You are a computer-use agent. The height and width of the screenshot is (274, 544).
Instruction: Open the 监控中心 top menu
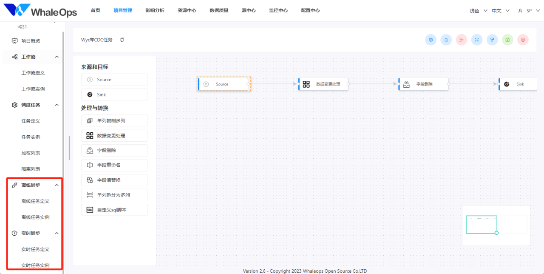278,11
